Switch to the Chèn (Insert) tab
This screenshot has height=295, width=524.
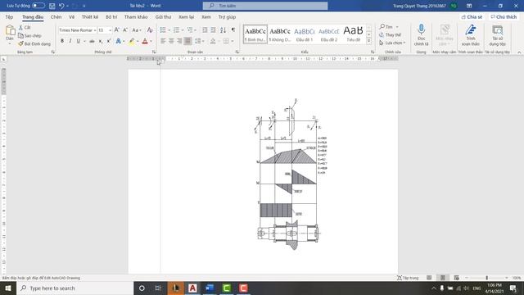click(x=56, y=16)
